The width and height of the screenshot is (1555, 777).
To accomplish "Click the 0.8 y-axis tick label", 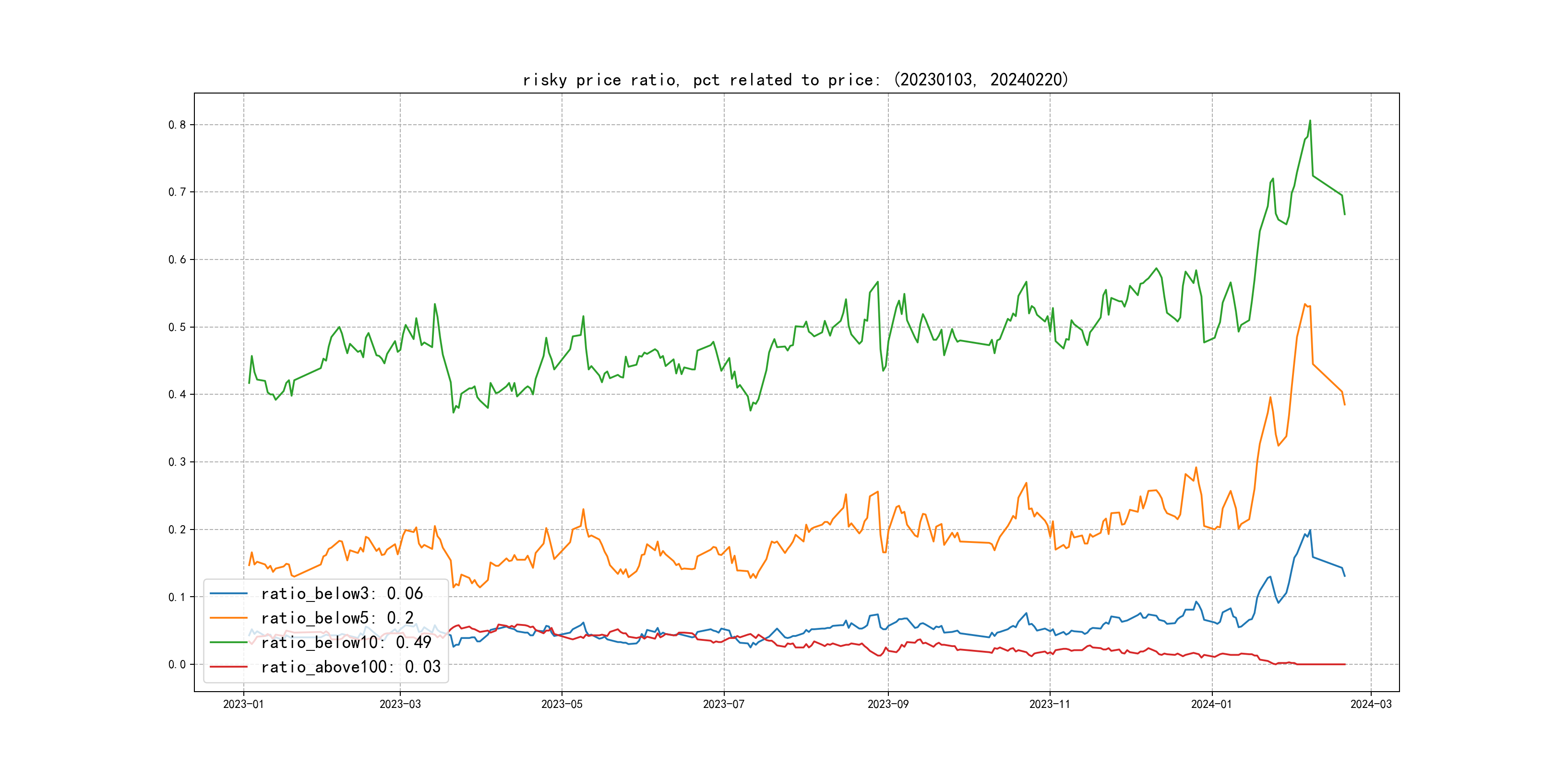I will [x=177, y=125].
